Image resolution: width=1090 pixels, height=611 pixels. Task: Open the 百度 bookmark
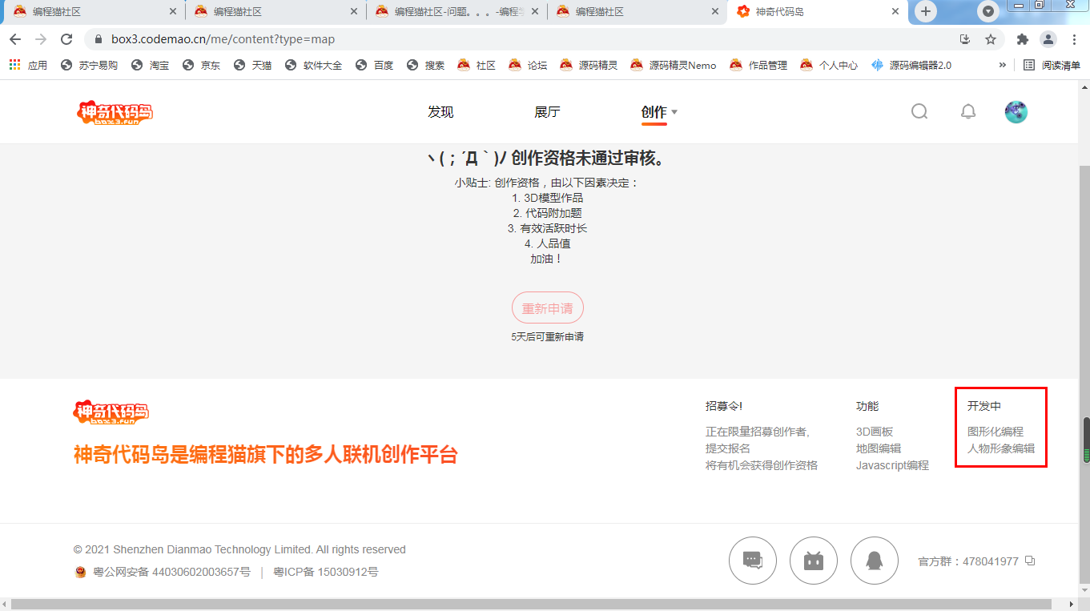tap(375, 65)
